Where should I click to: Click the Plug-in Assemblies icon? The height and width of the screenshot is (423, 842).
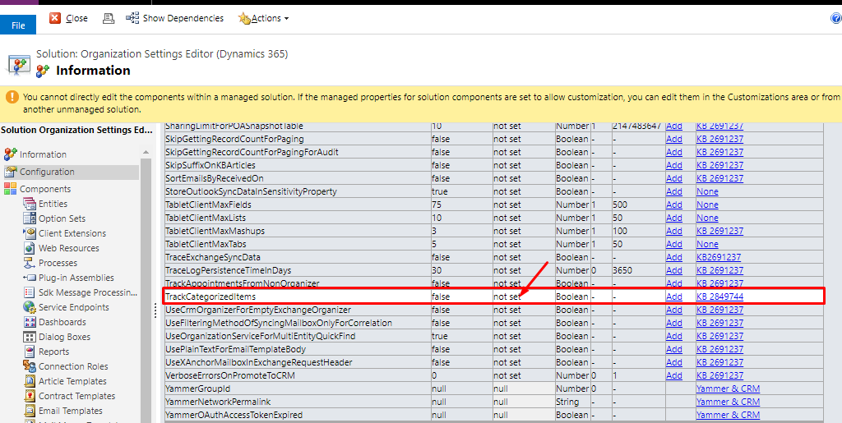click(30, 278)
